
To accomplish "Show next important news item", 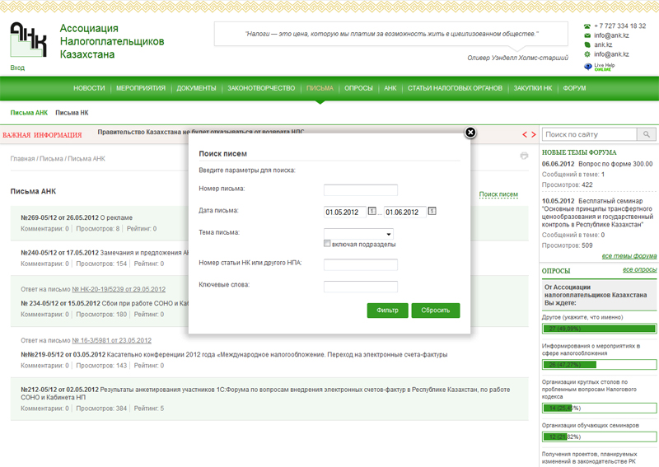I will pos(533,134).
